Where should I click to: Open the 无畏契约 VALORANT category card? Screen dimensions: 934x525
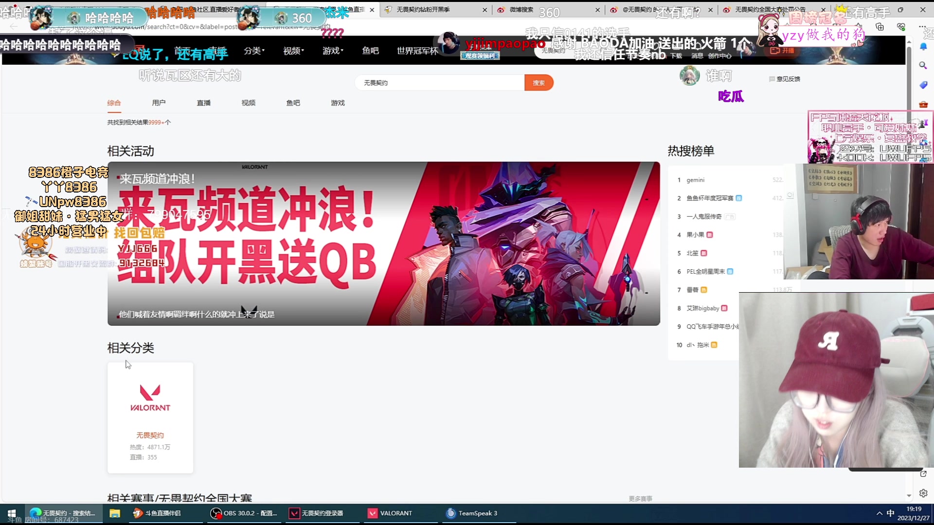coord(150,418)
